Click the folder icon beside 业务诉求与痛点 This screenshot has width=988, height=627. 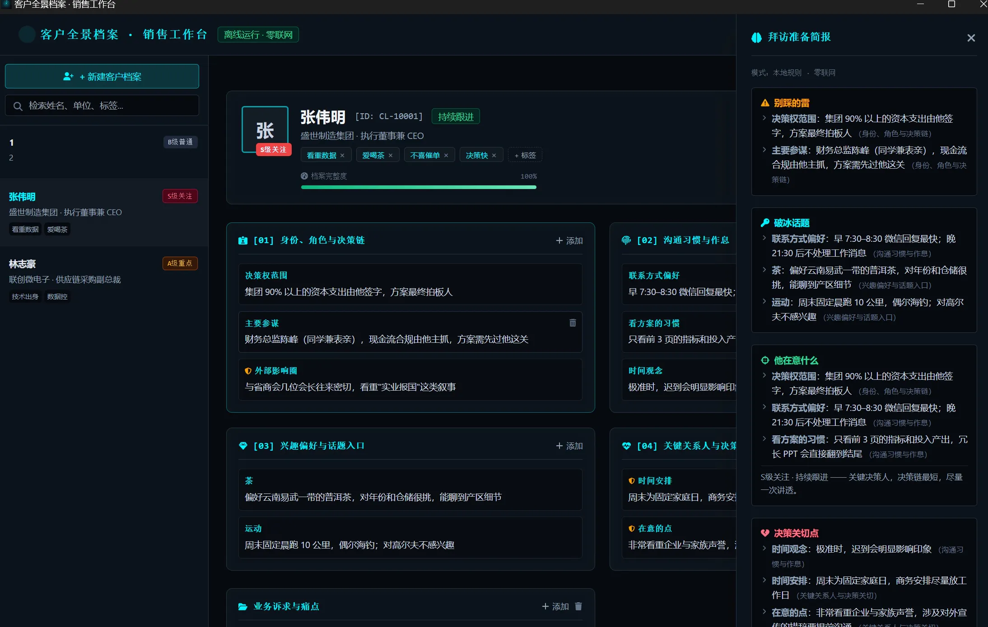pos(243,606)
